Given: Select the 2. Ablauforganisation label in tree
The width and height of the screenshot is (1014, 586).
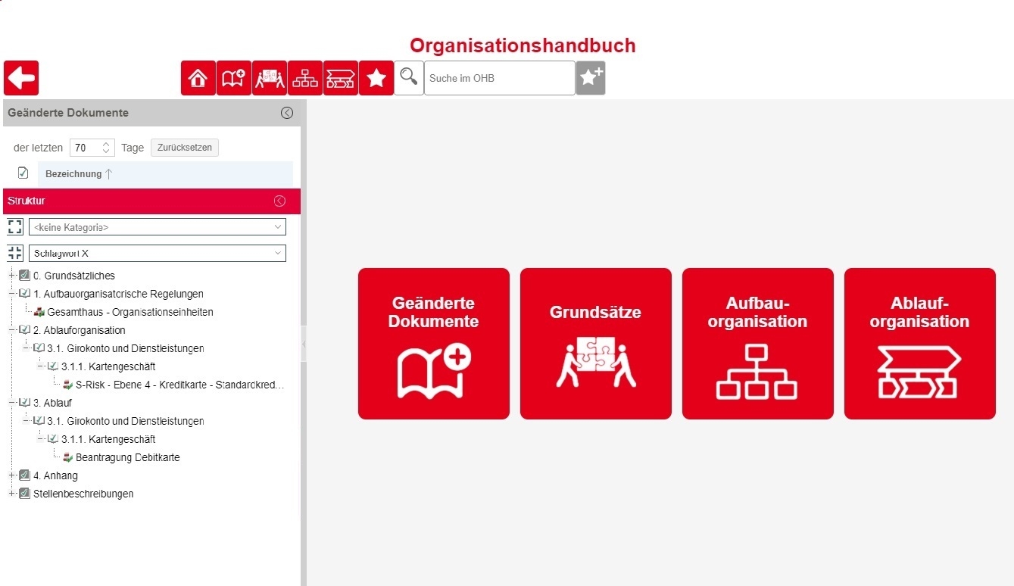Looking at the screenshot, I should 80,330.
